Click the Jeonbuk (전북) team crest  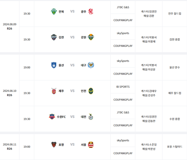point(54,12)
